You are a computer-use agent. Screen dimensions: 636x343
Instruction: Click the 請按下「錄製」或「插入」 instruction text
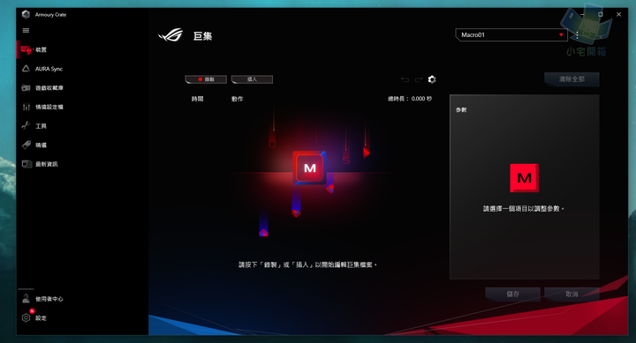pyautogui.click(x=308, y=265)
